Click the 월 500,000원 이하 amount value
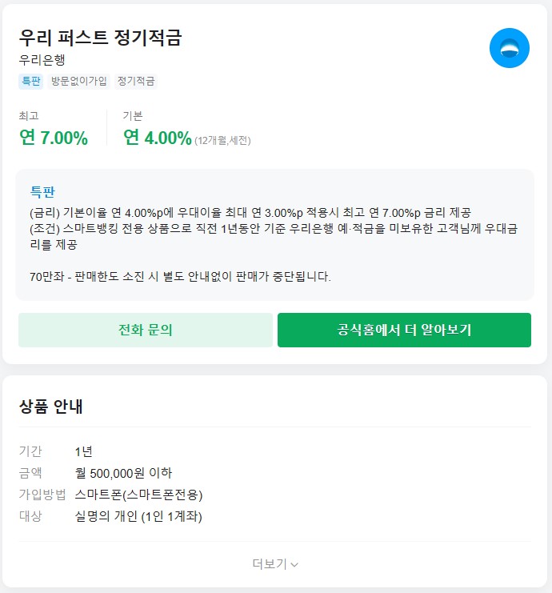Image resolution: width=552 pixels, height=593 pixels. pyautogui.click(x=123, y=473)
